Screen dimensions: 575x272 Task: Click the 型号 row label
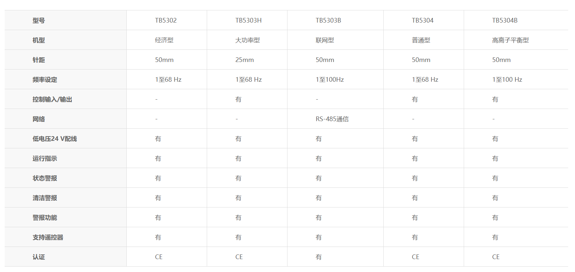[39, 20]
